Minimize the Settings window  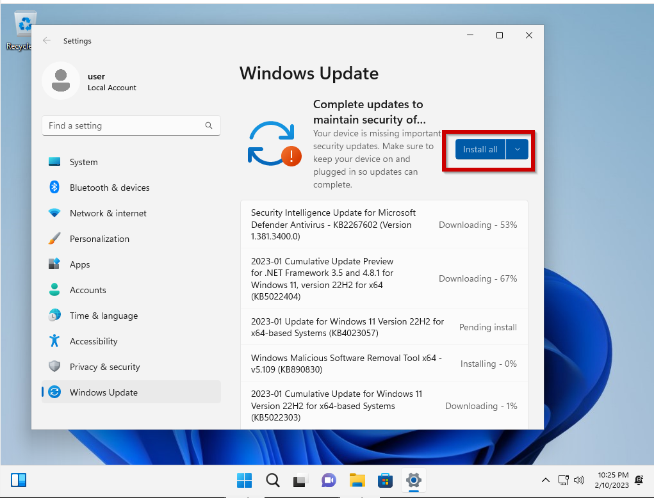pyautogui.click(x=470, y=35)
